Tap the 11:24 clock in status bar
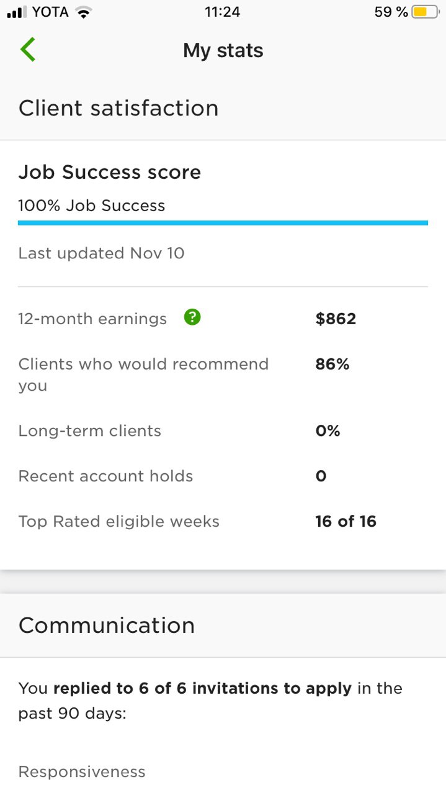 (x=222, y=12)
